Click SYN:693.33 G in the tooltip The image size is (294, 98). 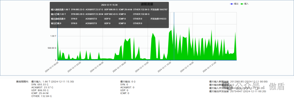coord(78,9)
